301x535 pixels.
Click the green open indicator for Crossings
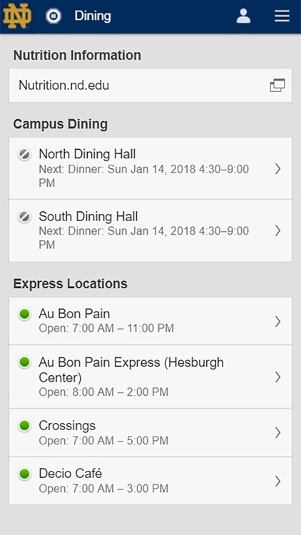[x=24, y=426]
